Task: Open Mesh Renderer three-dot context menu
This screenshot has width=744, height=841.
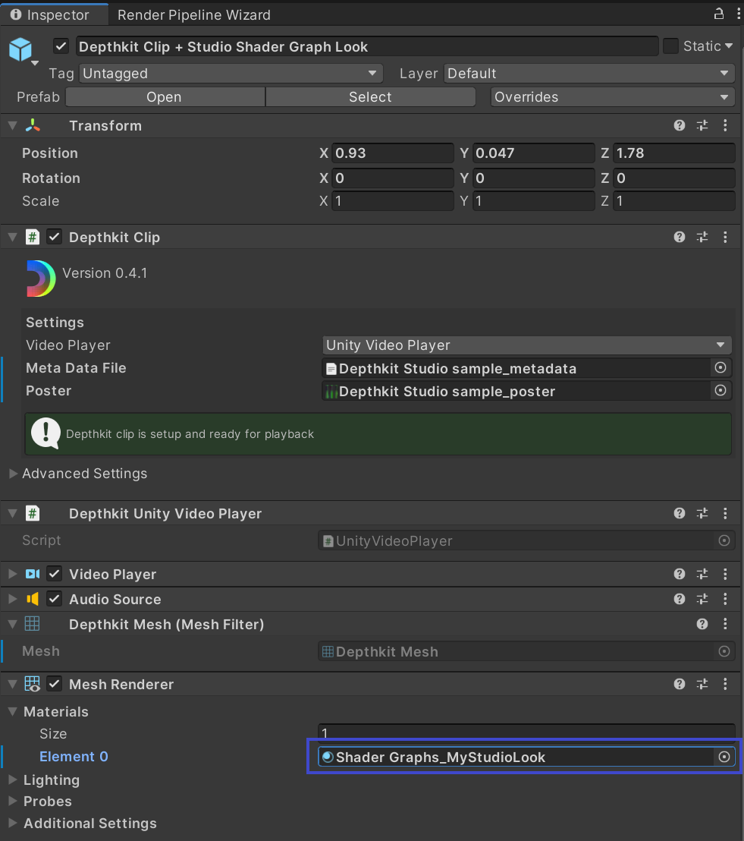Action: tap(725, 685)
